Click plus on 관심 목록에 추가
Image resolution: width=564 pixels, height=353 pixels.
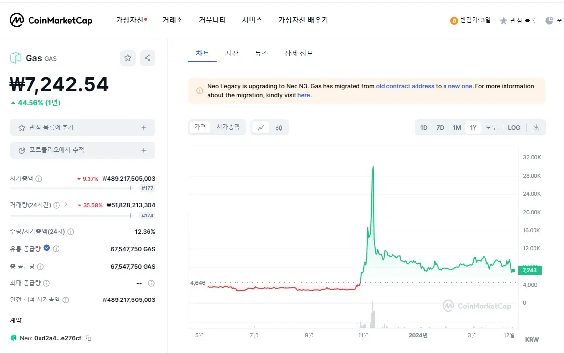tap(144, 128)
